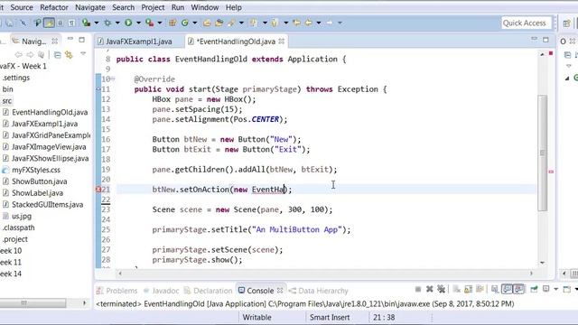Close the EventHandlingOld.java tab
578x325 pixels.
282,42
